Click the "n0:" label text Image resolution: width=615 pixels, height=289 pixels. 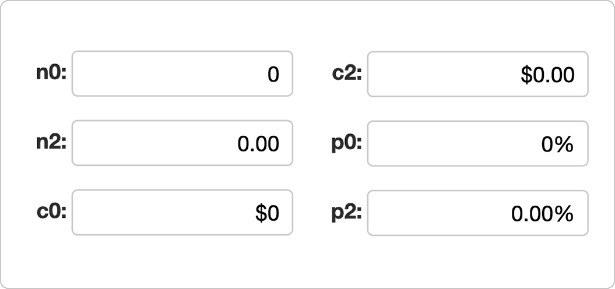click(51, 74)
